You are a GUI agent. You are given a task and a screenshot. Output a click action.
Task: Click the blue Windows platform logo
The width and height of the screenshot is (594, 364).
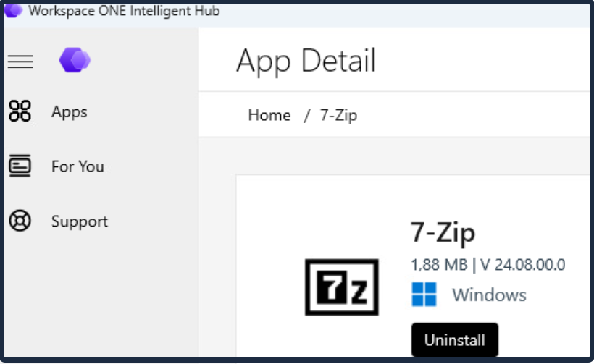pos(424,294)
